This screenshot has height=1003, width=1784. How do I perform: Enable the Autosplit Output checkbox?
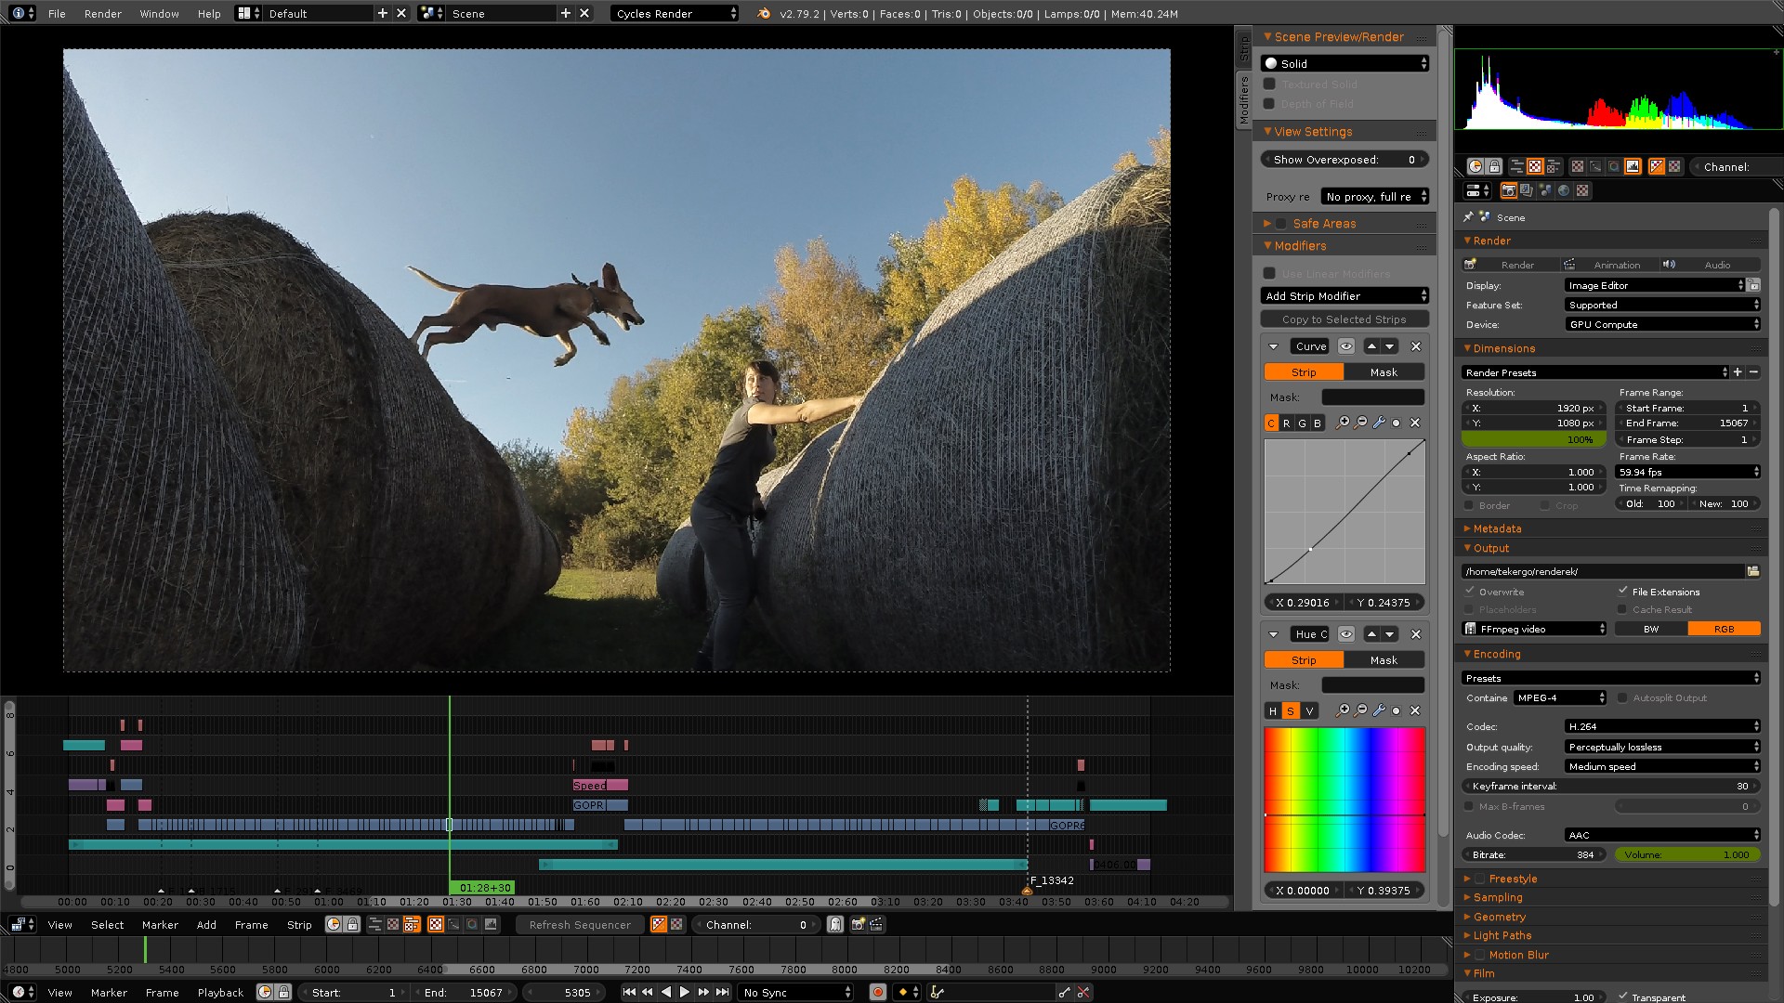(x=1623, y=698)
